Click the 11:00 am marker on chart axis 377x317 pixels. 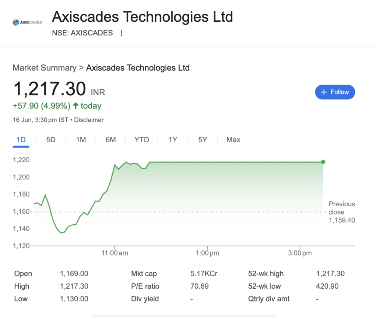pyautogui.click(x=115, y=253)
